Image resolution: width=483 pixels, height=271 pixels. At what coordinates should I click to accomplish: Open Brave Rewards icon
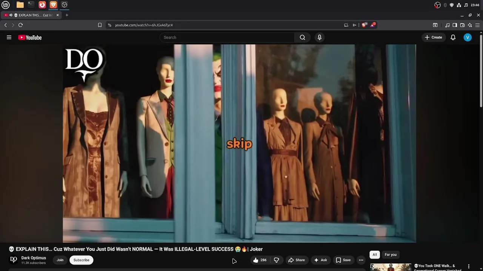(x=373, y=25)
